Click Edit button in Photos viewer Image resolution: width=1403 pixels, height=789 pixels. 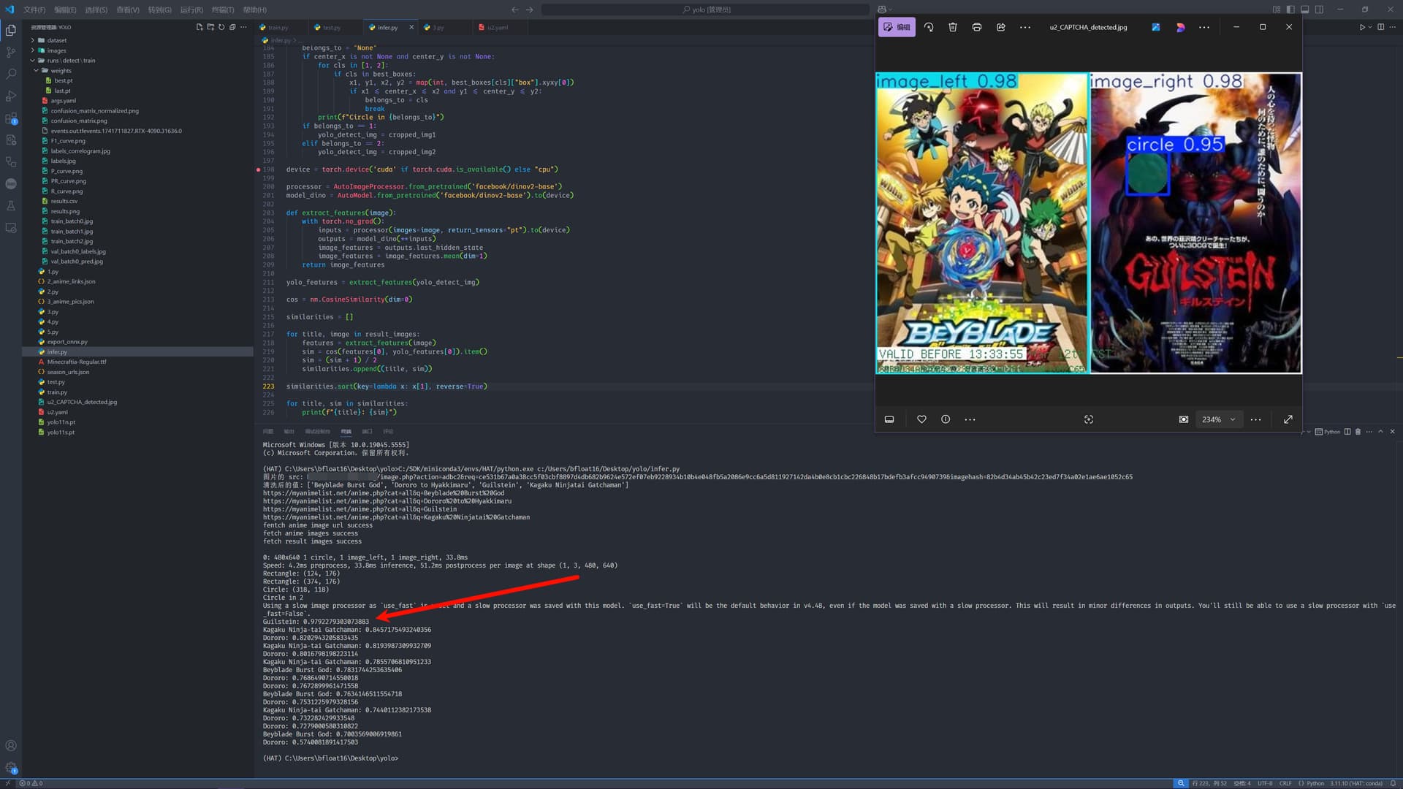tap(897, 27)
